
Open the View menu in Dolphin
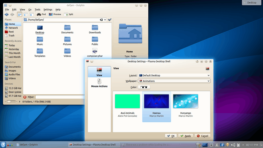[22, 10]
